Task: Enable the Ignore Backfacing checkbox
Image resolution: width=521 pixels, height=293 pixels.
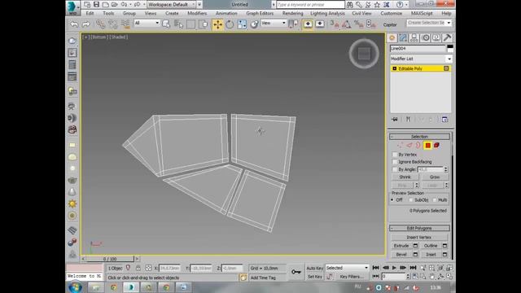Action: (x=395, y=162)
